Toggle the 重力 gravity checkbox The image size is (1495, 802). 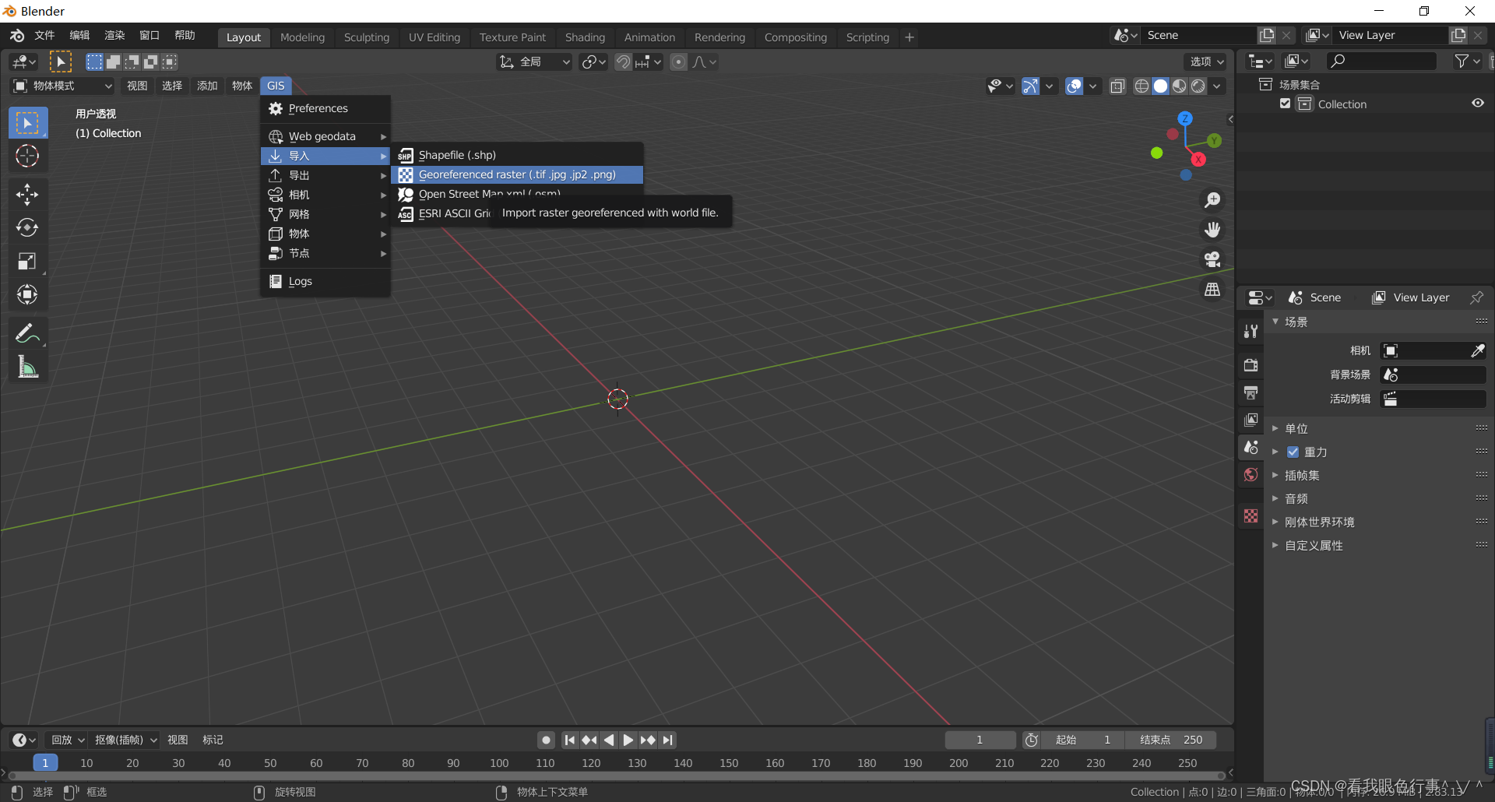(x=1293, y=452)
